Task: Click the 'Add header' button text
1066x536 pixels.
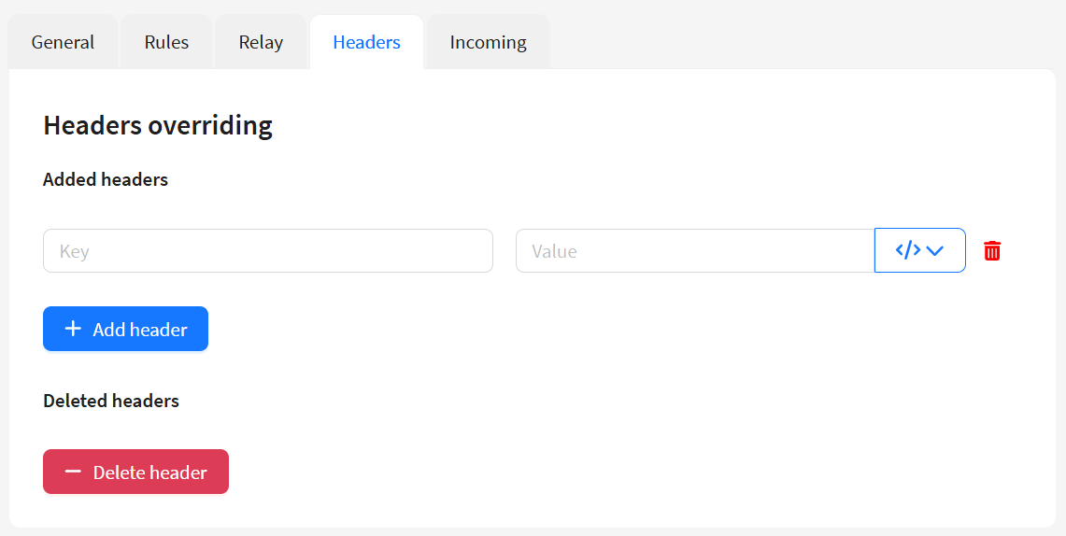Action: click(140, 330)
